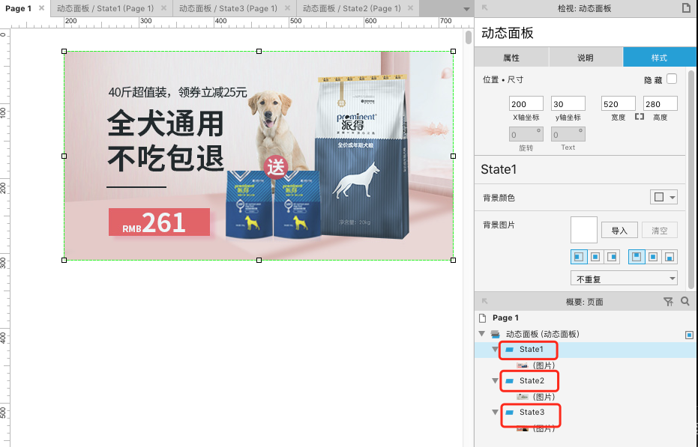This screenshot has width=698, height=447.
Task: Select the (图片) row under State2
Action: [544, 396]
